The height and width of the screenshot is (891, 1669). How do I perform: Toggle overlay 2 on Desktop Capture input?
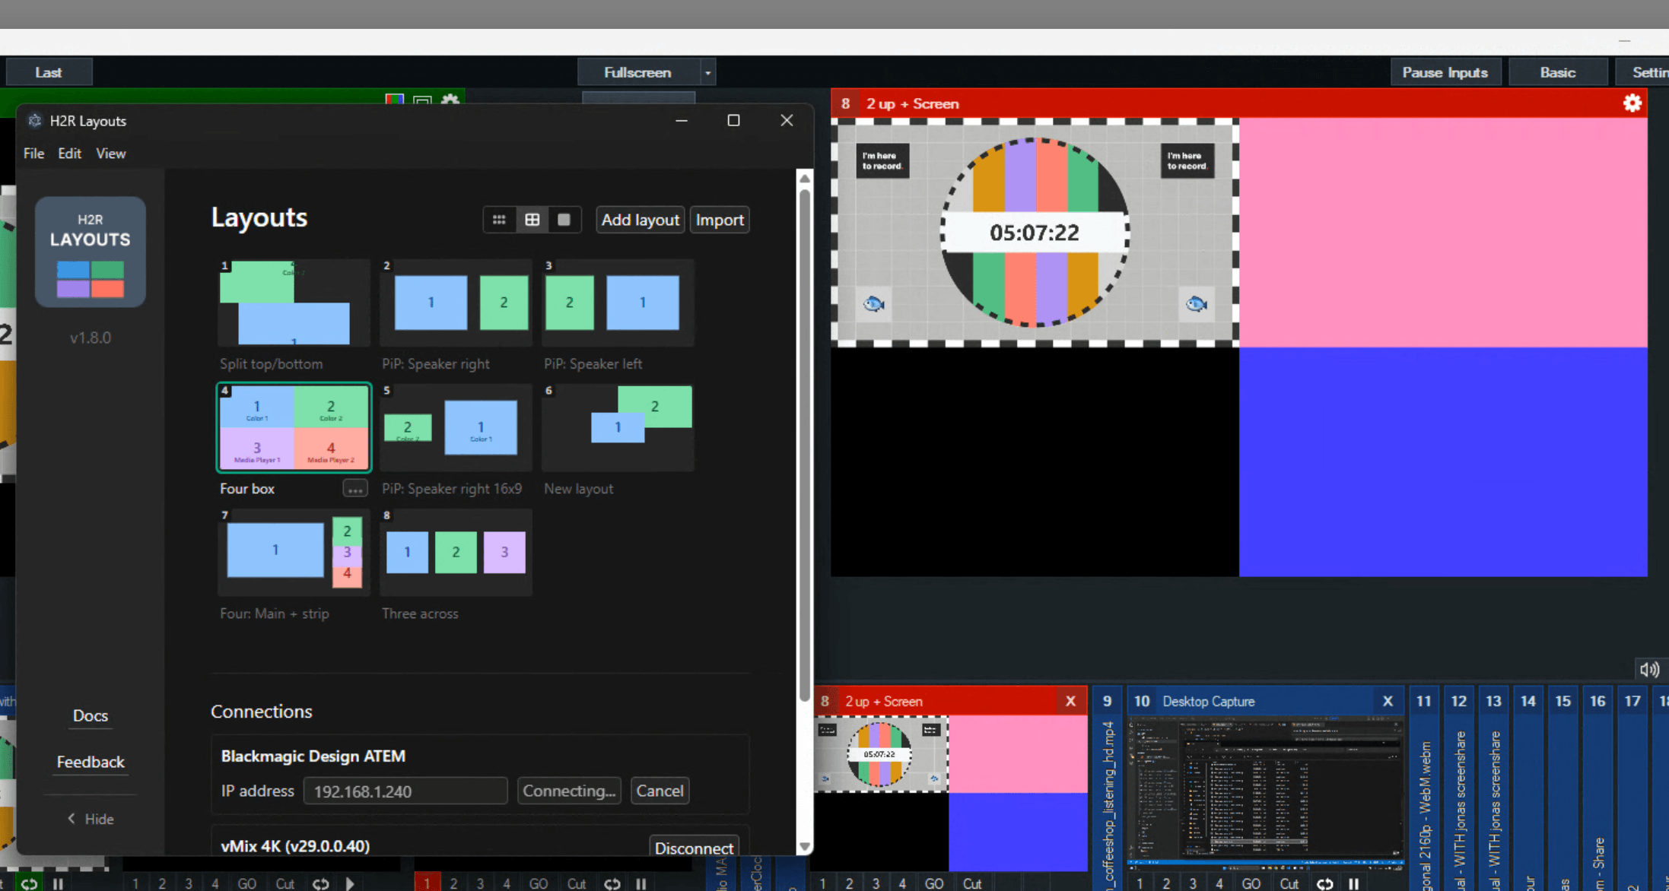point(1166,883)
